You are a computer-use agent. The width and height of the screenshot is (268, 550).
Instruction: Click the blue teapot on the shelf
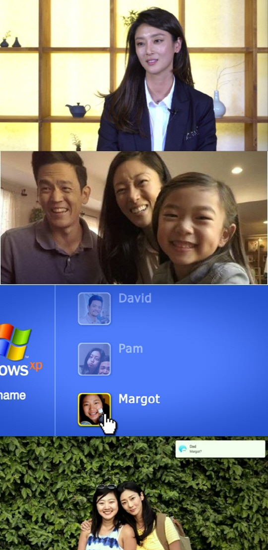[x=78, y=110]
